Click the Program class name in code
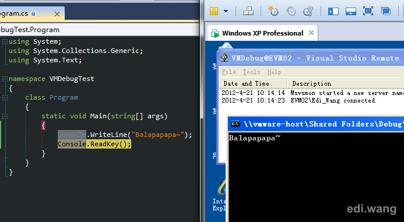404x222 pixels. 64,97
